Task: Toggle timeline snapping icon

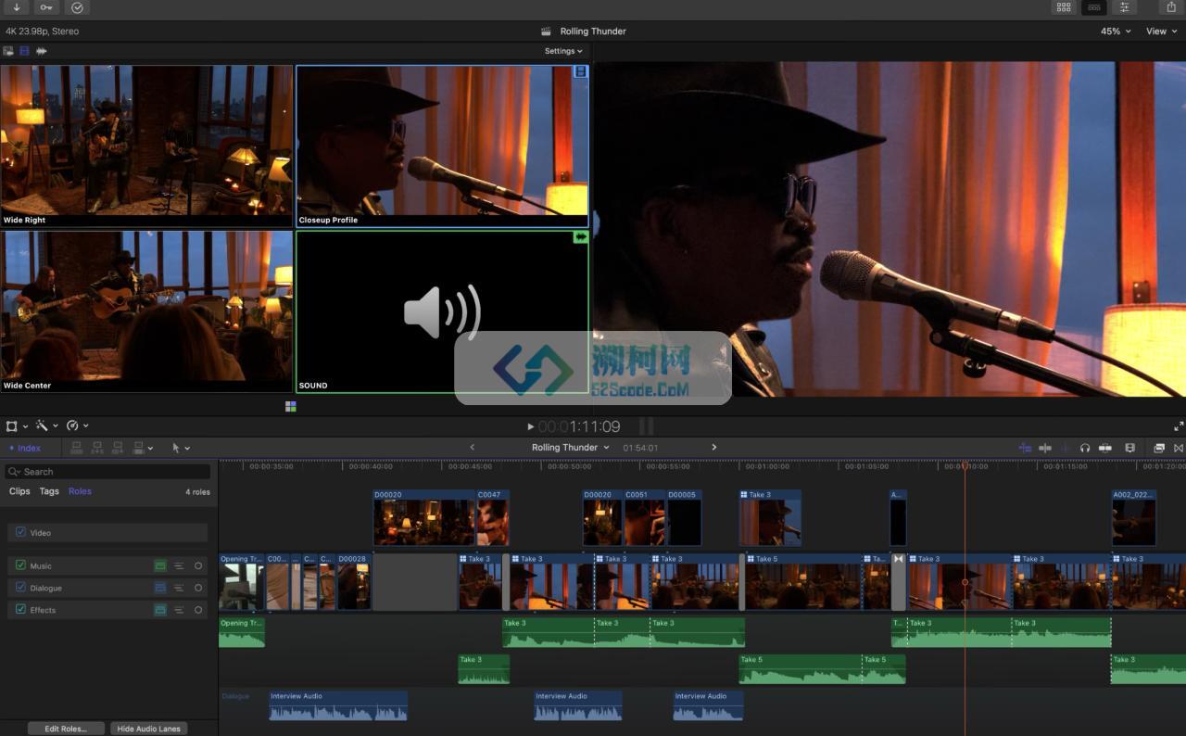Action: (x=1025, y=448)
